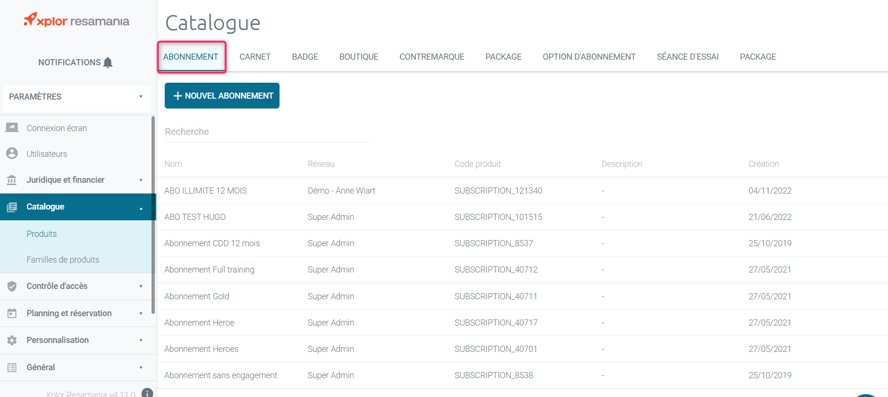
Task: Open the Utilisateurs label
Action: (47, 154)
